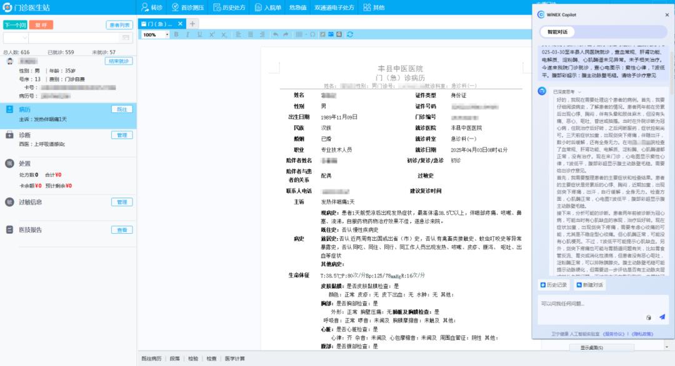The image size is (675, 366).
Task: Open 既往病历 bottom tab
Action: 151,359
